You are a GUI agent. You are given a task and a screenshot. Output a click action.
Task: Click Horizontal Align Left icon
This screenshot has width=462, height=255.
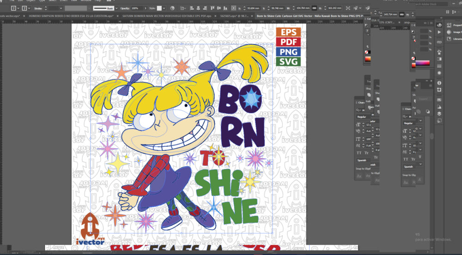(192, 8)
